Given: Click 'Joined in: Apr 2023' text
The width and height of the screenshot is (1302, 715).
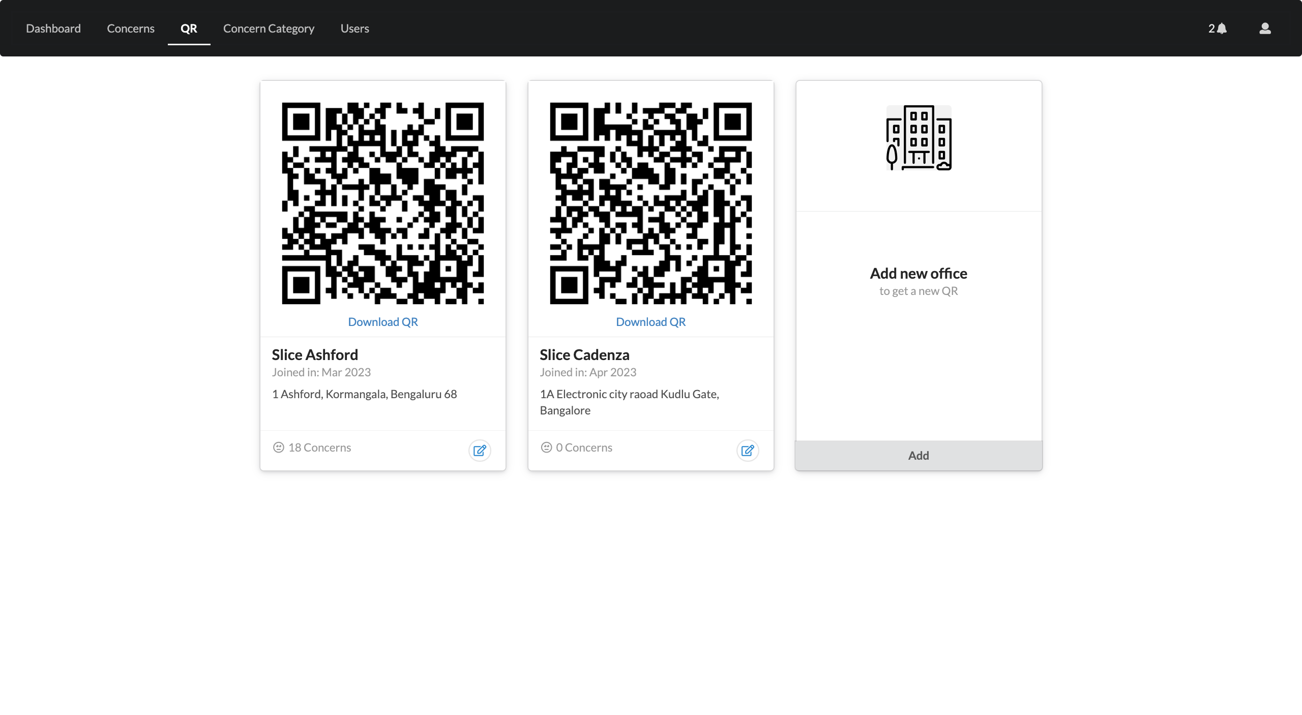Looking at the screenshot, I should [588, 372].
